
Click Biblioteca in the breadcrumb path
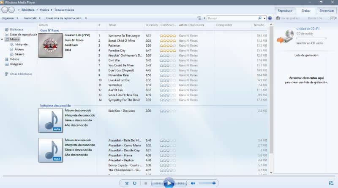[28, 10]
